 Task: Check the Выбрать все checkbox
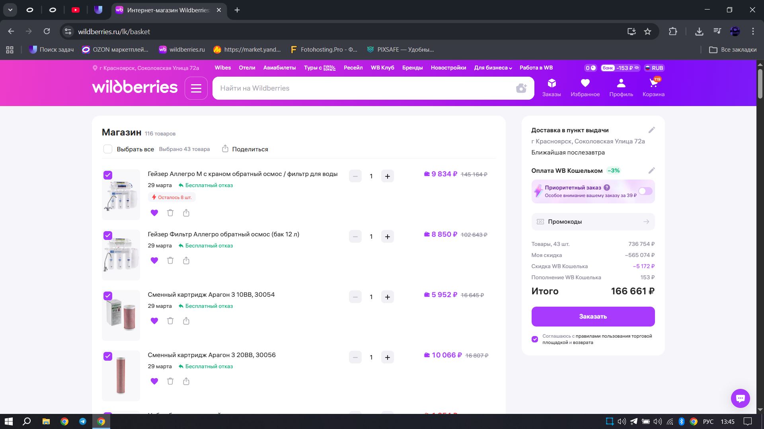pos(108,149)
